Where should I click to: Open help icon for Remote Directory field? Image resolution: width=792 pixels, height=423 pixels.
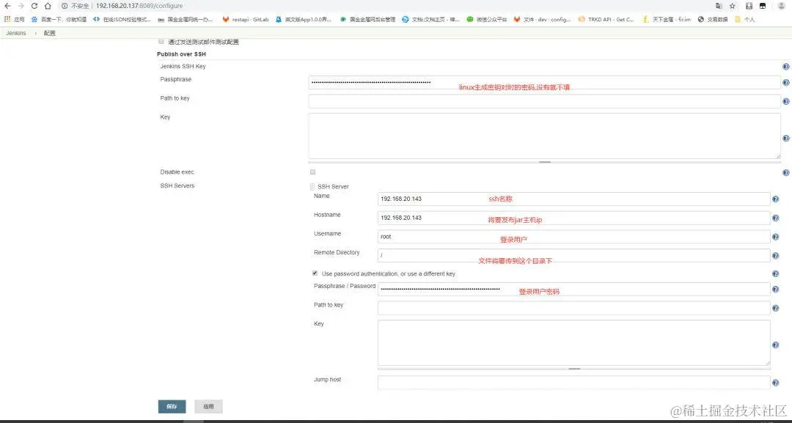tap(775, 256)
